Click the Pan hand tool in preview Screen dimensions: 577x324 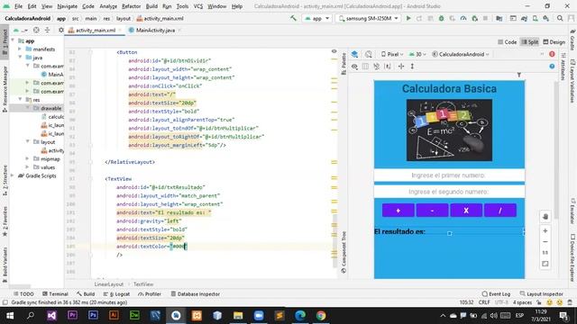point(545,217)
